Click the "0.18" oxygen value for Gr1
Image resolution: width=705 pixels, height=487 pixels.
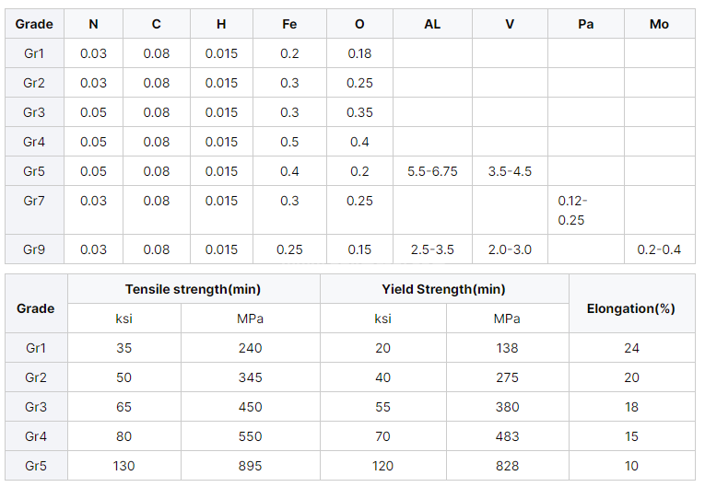[x=359, y=53]
